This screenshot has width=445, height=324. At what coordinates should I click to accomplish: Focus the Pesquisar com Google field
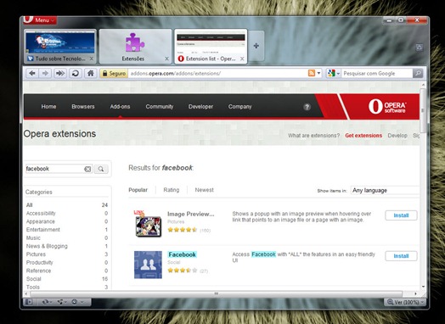(376, 74)
